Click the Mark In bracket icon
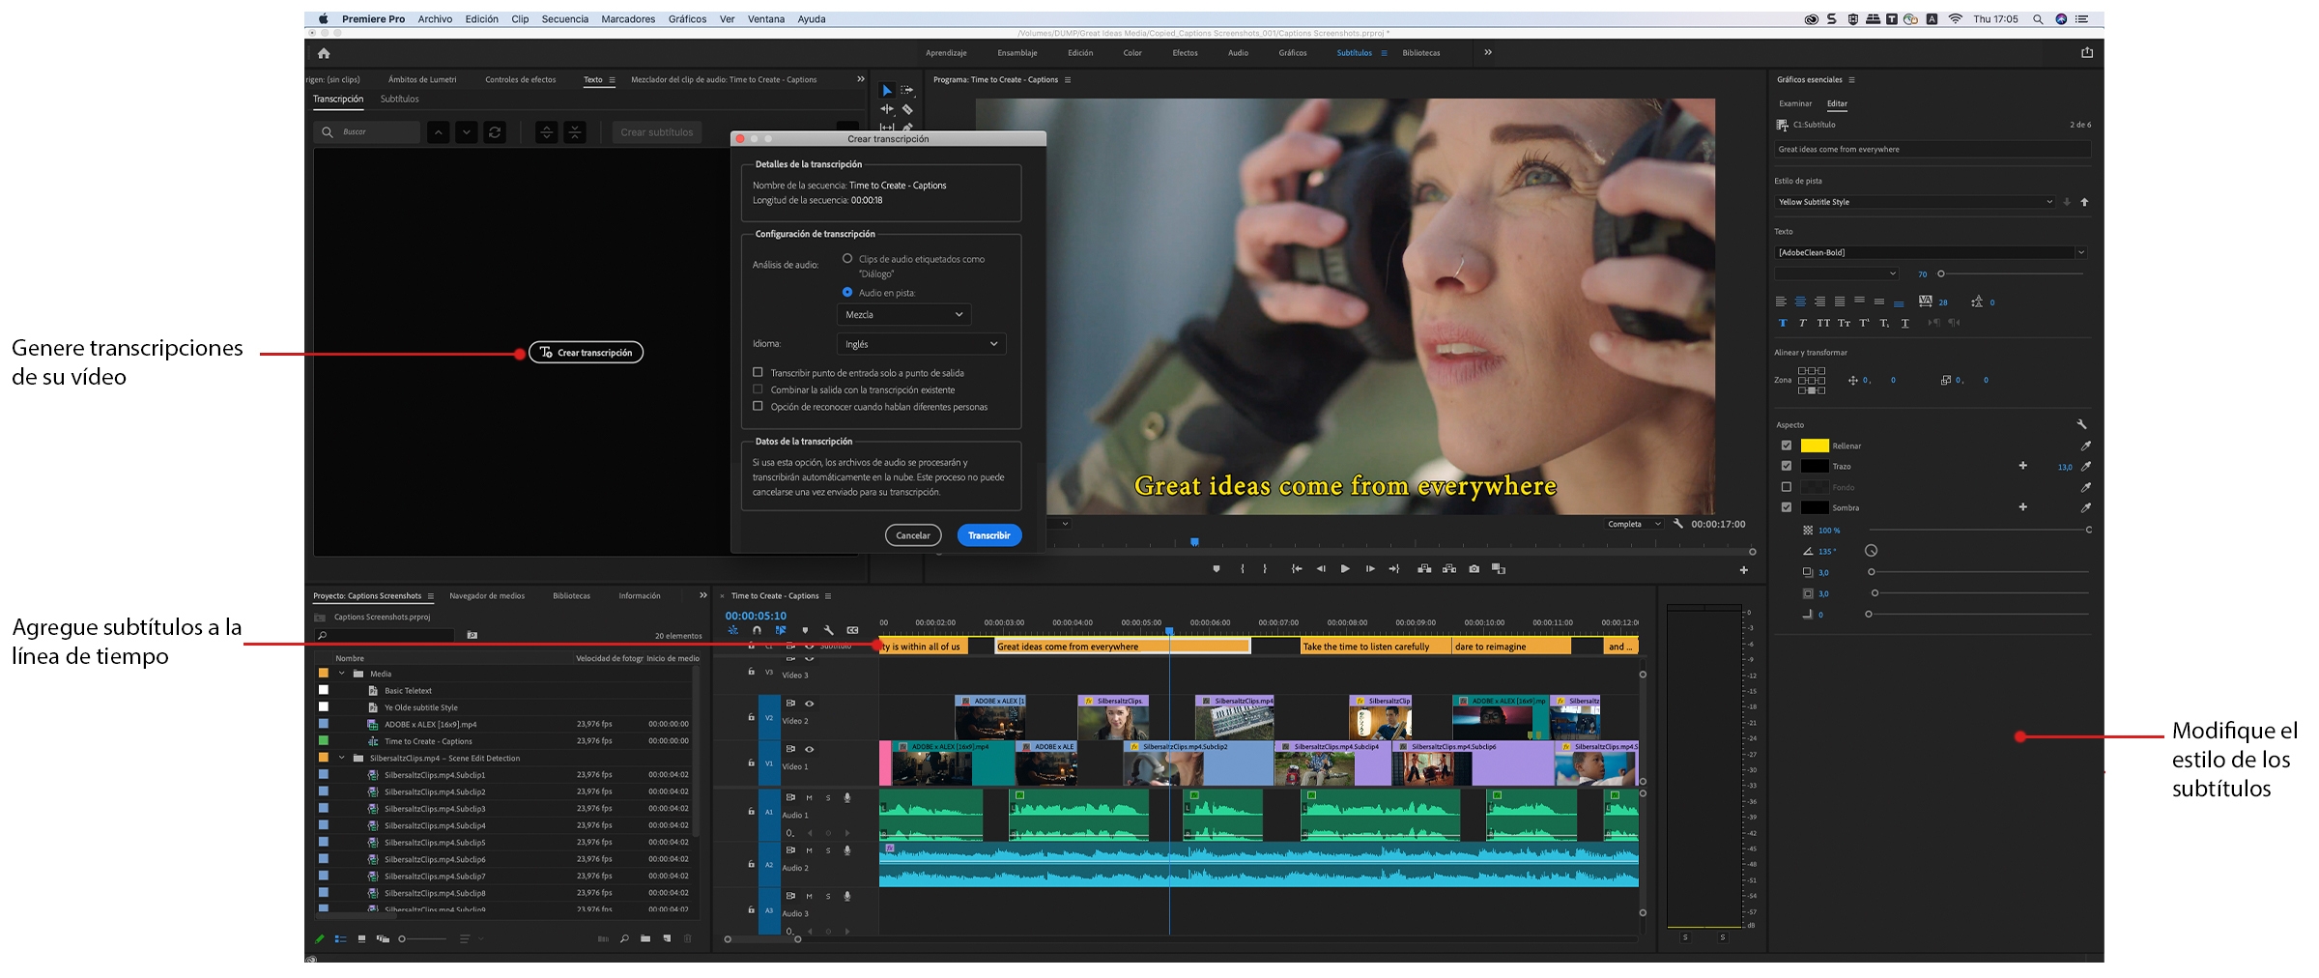The image size is (2319, 978). tap(1243, 569)
